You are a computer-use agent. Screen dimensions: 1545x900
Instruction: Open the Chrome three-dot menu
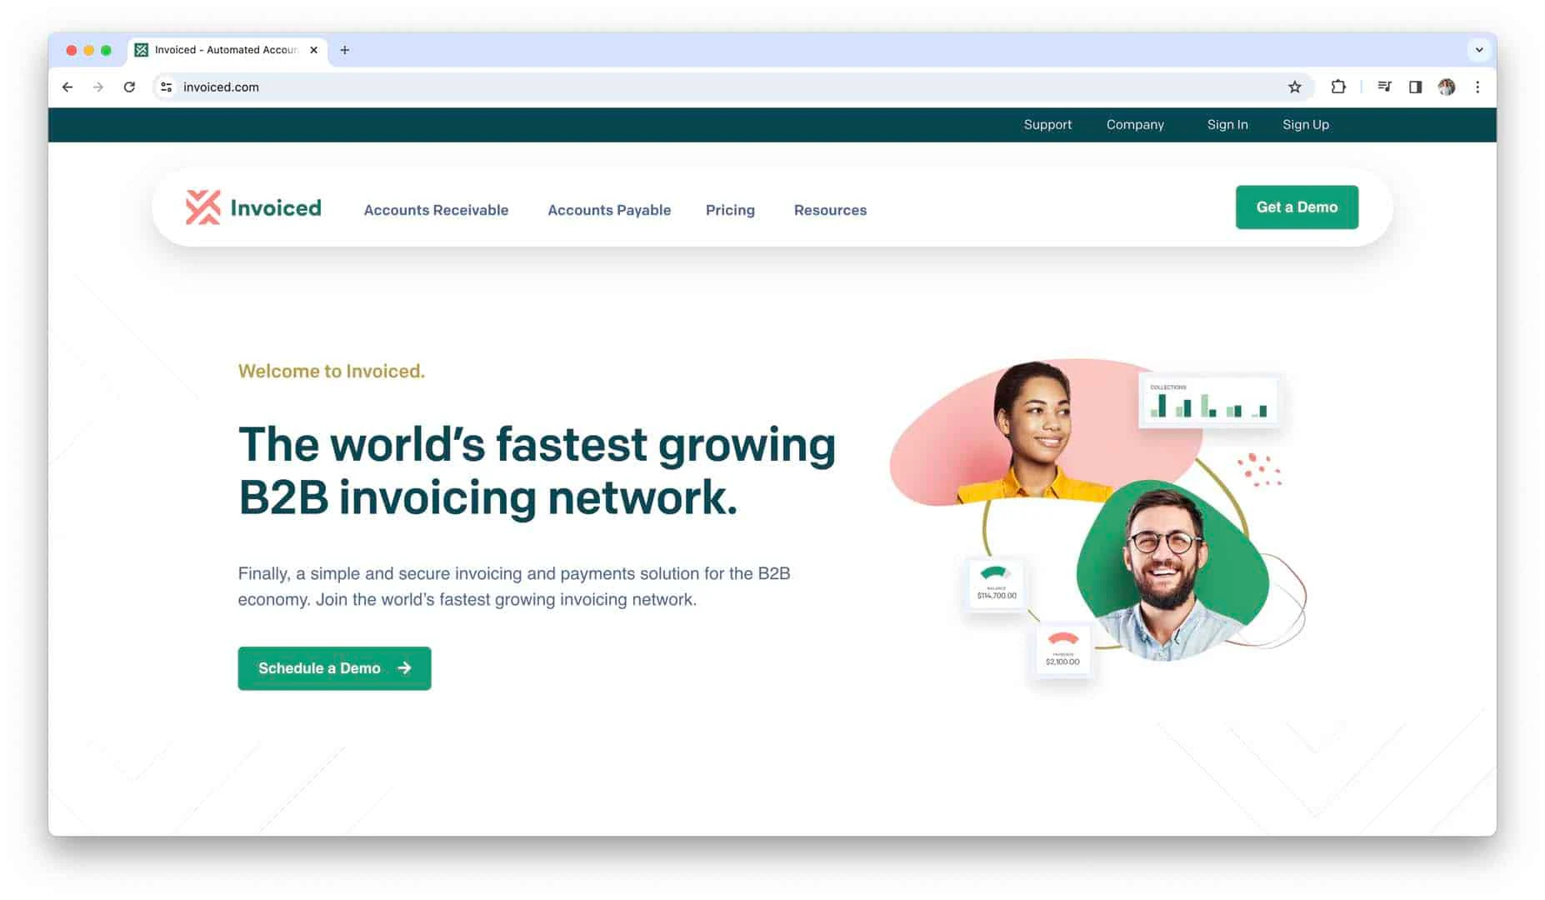(1477, 87)
